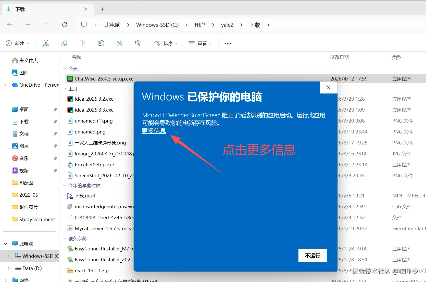Click the ellipsis for more toolbar options
426x282 pixels.
[227, 43]
